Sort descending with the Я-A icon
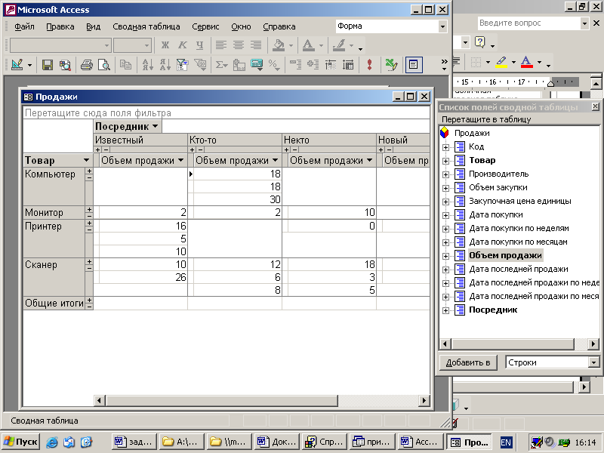The height and width of the screenshot is (453, 604). (x=165, y=65)
